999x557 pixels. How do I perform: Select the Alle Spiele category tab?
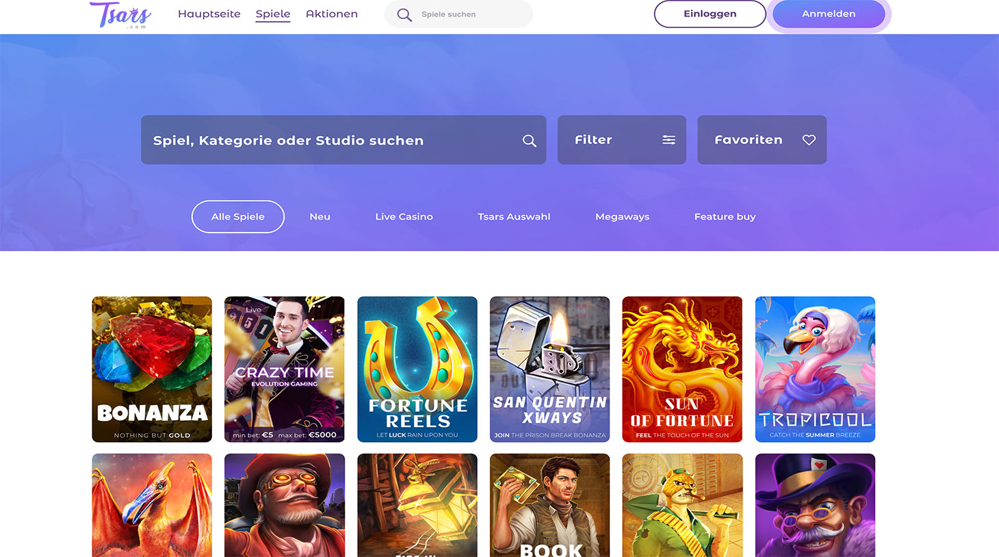pyautogui.click(x=238, y=216)
